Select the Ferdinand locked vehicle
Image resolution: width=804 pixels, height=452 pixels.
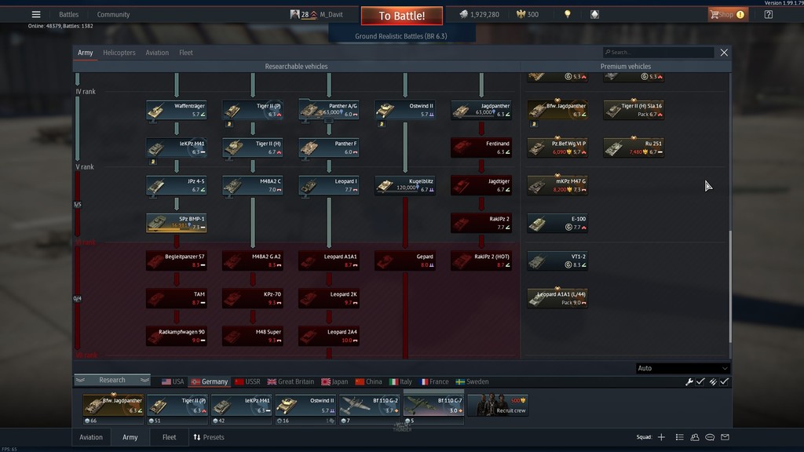[481, 148]
